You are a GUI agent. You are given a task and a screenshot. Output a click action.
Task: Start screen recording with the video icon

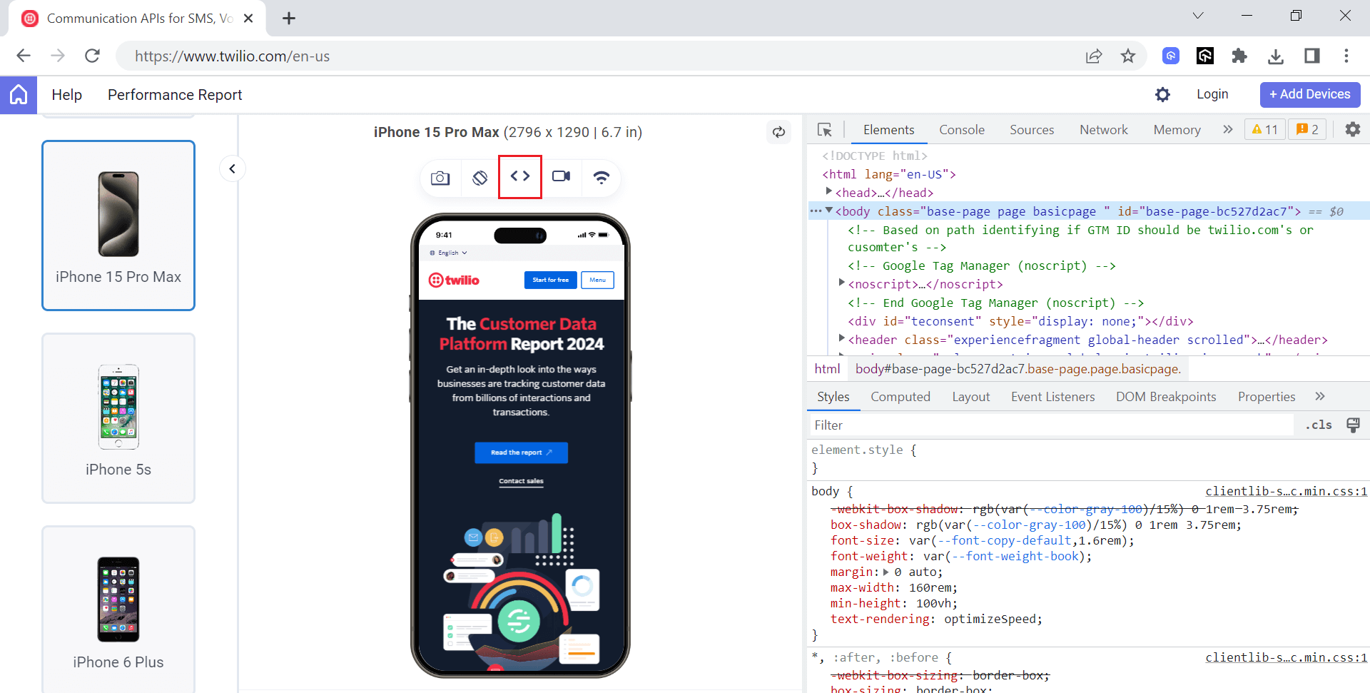tap(562, 176)
